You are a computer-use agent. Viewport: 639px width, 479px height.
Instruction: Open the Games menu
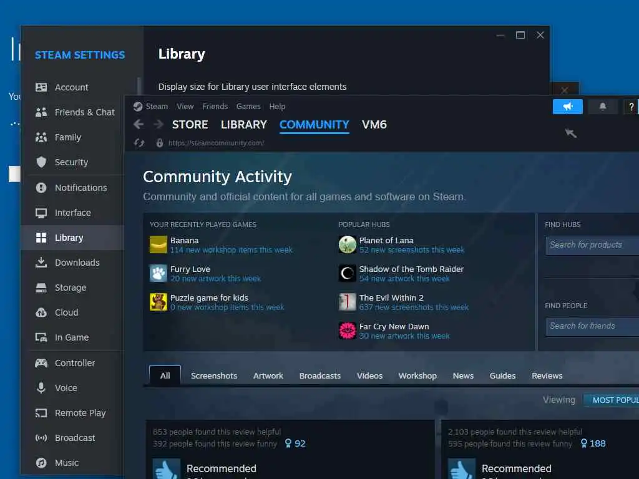[248, 106]
